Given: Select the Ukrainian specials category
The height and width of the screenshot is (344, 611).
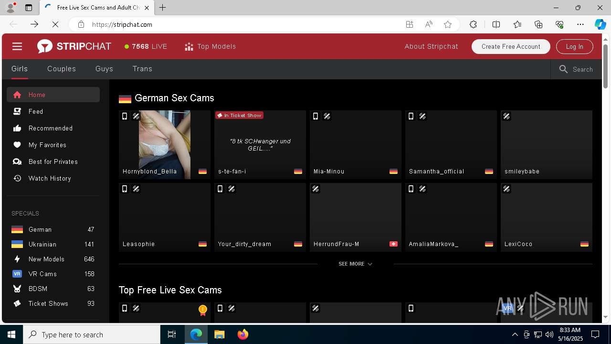Looking at the screenshot, I should [53, 244].
